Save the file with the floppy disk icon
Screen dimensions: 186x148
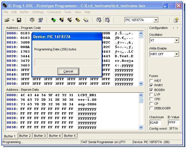coord(19,20)
